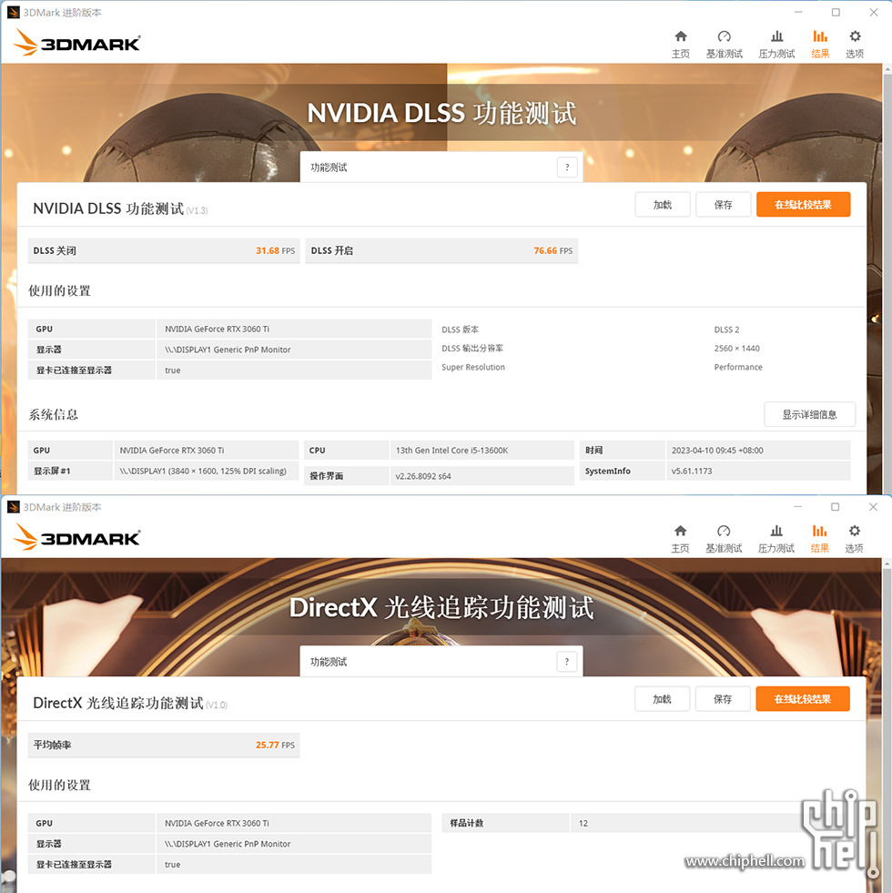Click DLSS output resolution 2560 × 1440
892x893 pixels.
(x=737, y=349)
